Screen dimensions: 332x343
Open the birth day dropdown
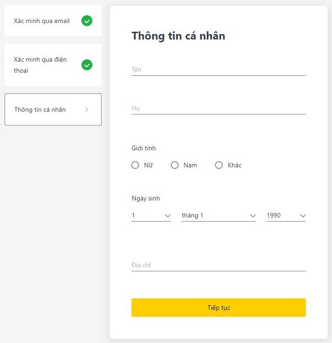click(151, 215)
